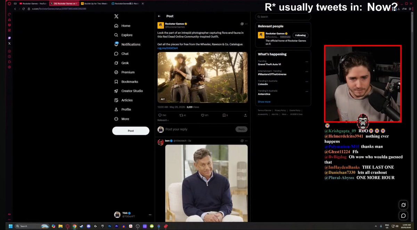Open Cookie Policy footer link
The image size is (417, 230).
tap(295, 110)
